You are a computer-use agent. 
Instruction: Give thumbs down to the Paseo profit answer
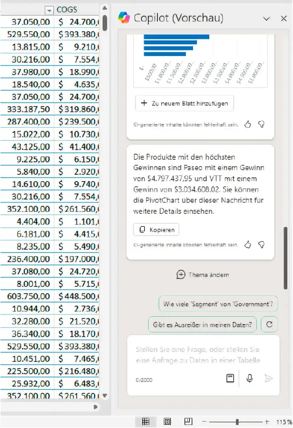click(x=261, y=244)
